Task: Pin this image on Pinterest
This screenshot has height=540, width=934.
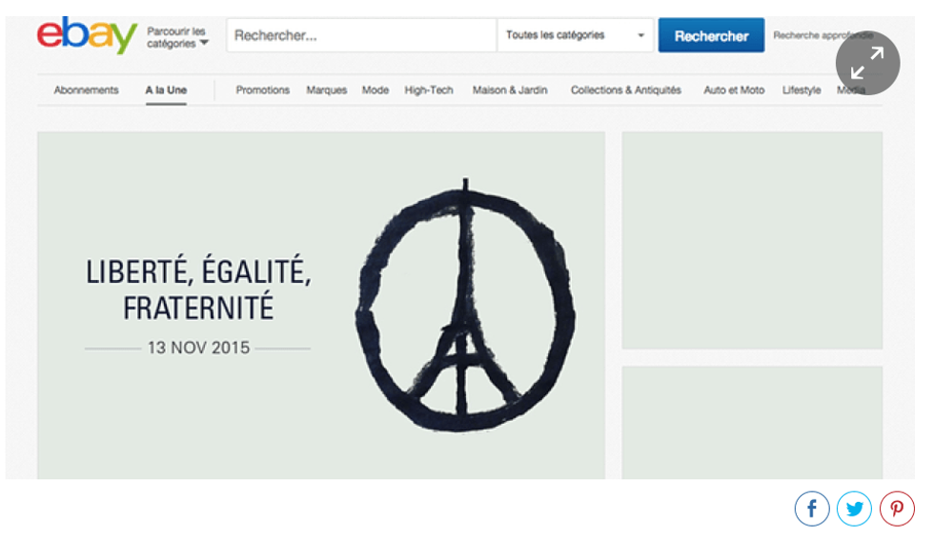Action: click(897, 510)
